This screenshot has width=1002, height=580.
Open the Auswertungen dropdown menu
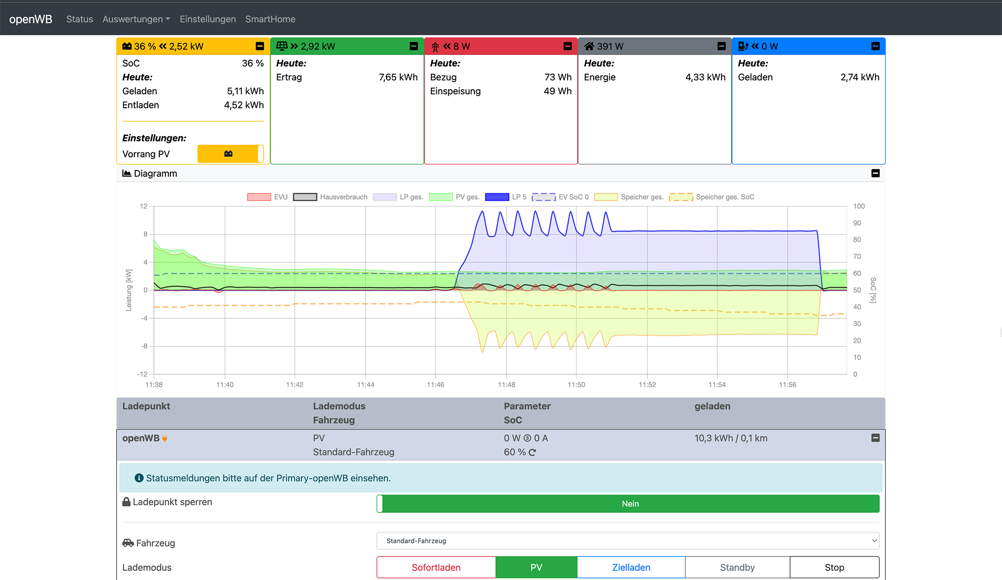[136, 19]
